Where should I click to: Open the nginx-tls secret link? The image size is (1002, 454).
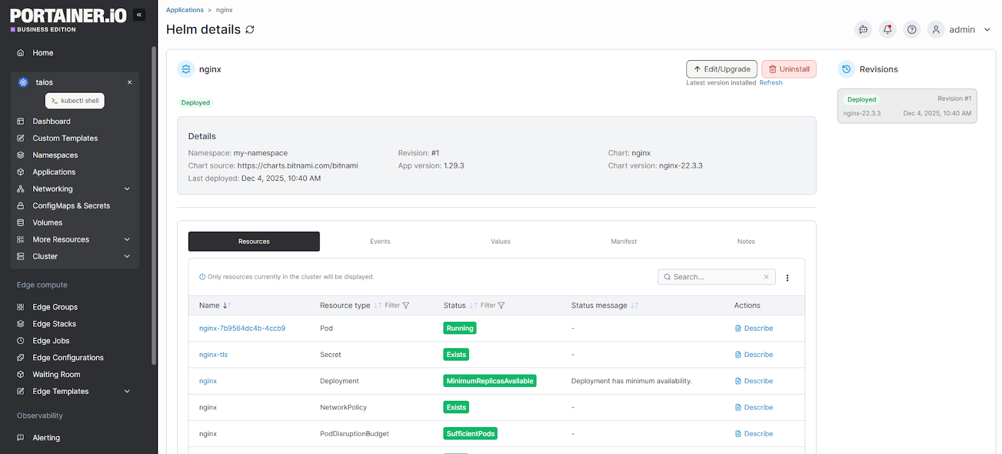pyautogui.click(x=214, y=354)
